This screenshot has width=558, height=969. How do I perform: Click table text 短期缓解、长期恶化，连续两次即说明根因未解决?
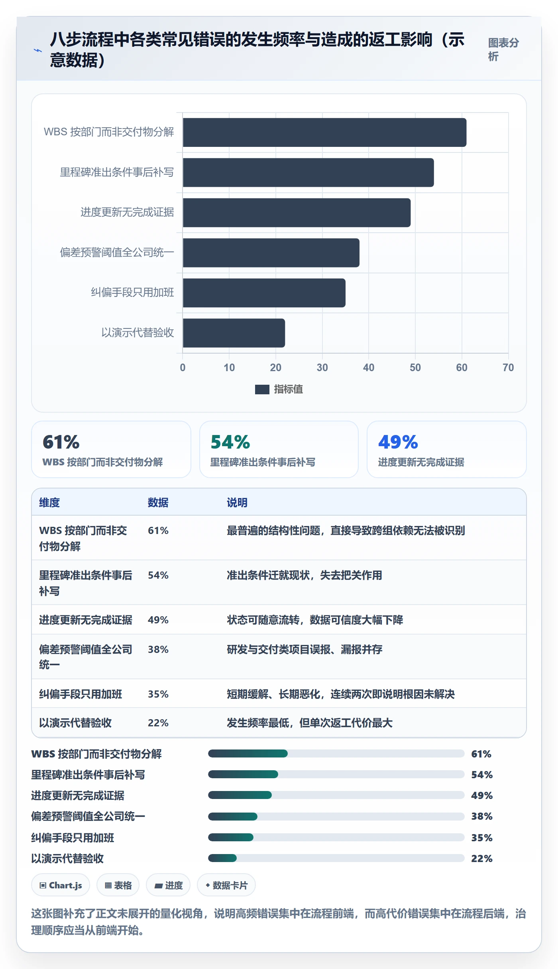[341, 694]
